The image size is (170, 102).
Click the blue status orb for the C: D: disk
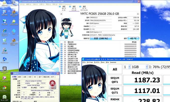pos(60,7)
